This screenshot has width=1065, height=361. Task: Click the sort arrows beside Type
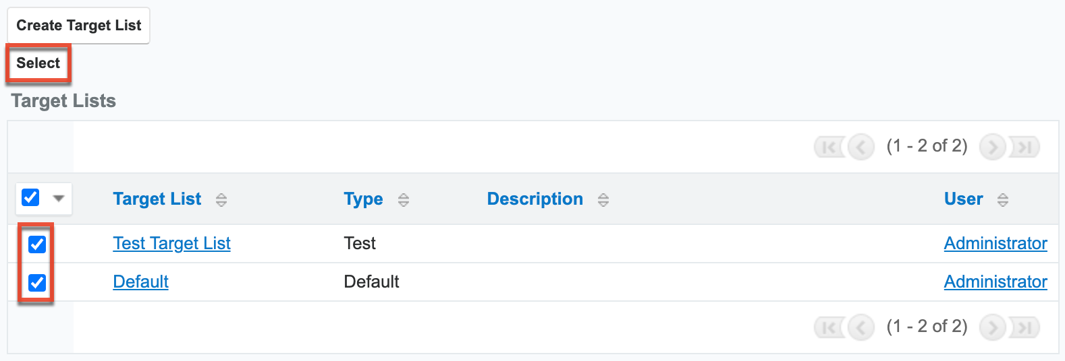point(403,200)
